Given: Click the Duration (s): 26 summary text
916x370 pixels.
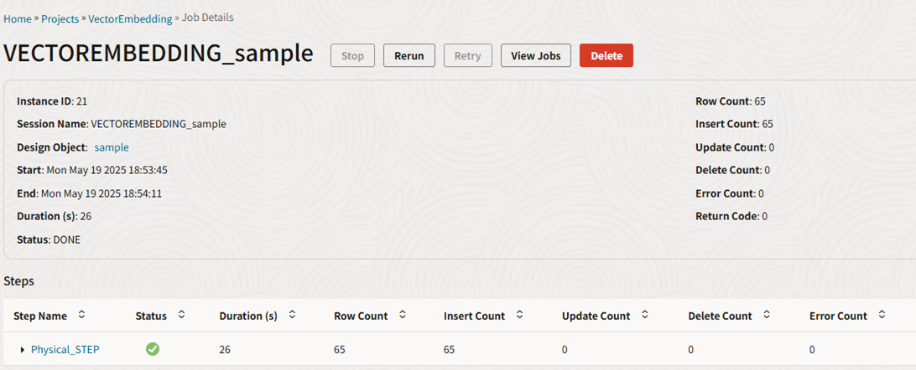Looking at the screenshot, I should (x=54, y=216).
